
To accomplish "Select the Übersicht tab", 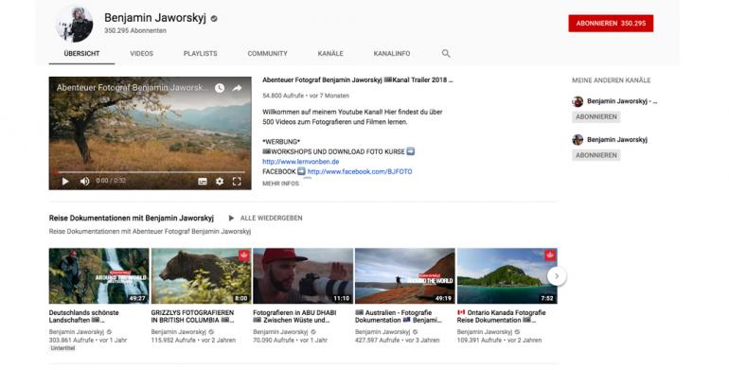I will [81, 53].
